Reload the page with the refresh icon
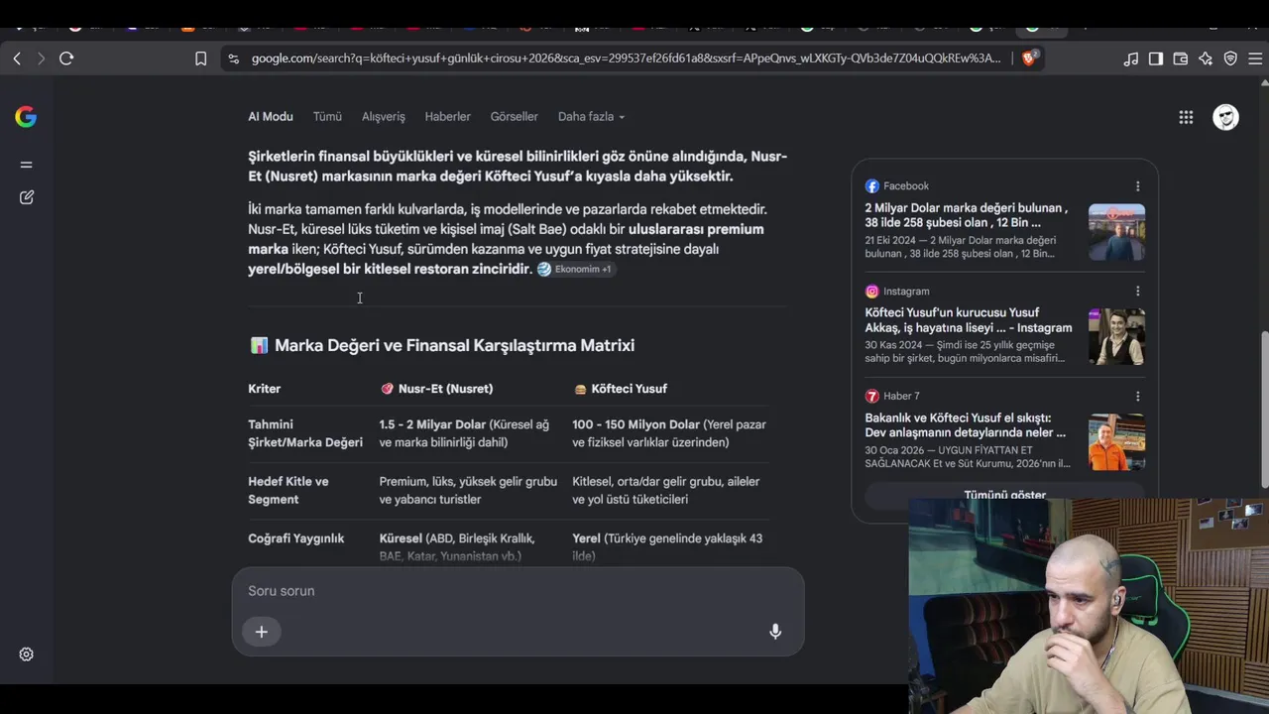Screen dimensions: 1269x714 [x=66, y=59]
